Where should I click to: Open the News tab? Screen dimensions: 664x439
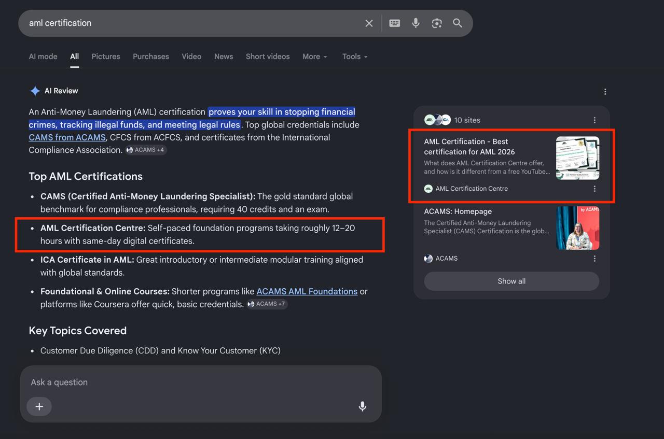point(224,56)
